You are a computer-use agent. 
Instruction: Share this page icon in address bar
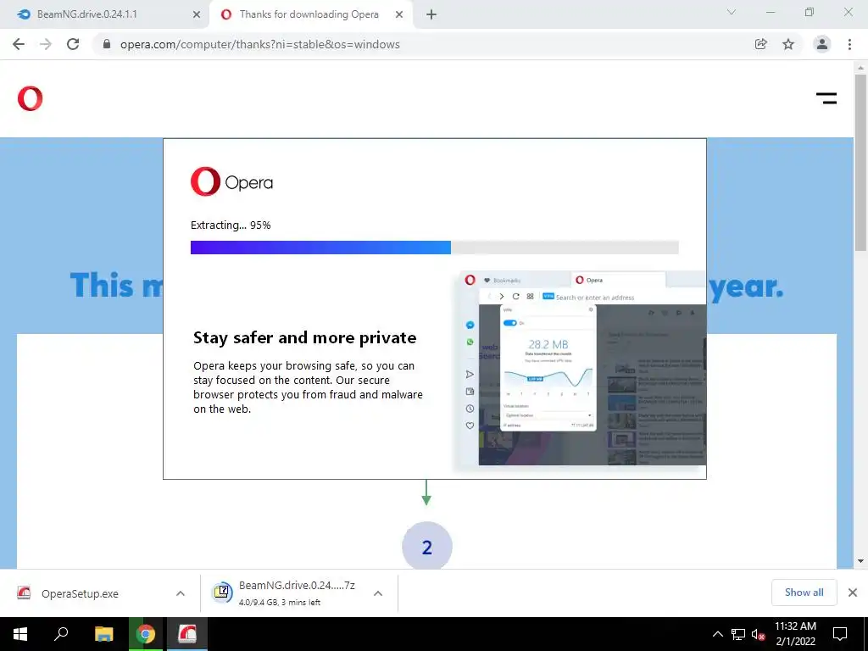761,44
